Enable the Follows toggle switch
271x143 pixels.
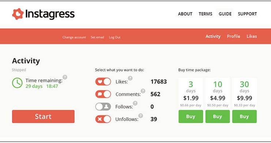pyautogui.click(x=103, y=106)
